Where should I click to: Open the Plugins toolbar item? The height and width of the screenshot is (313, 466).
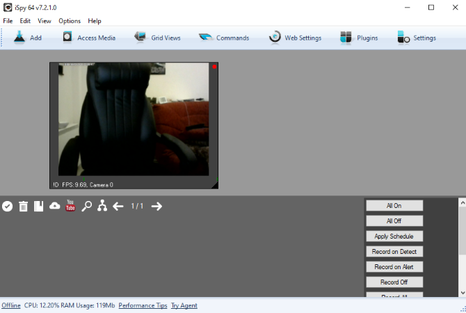click(359, 38)
